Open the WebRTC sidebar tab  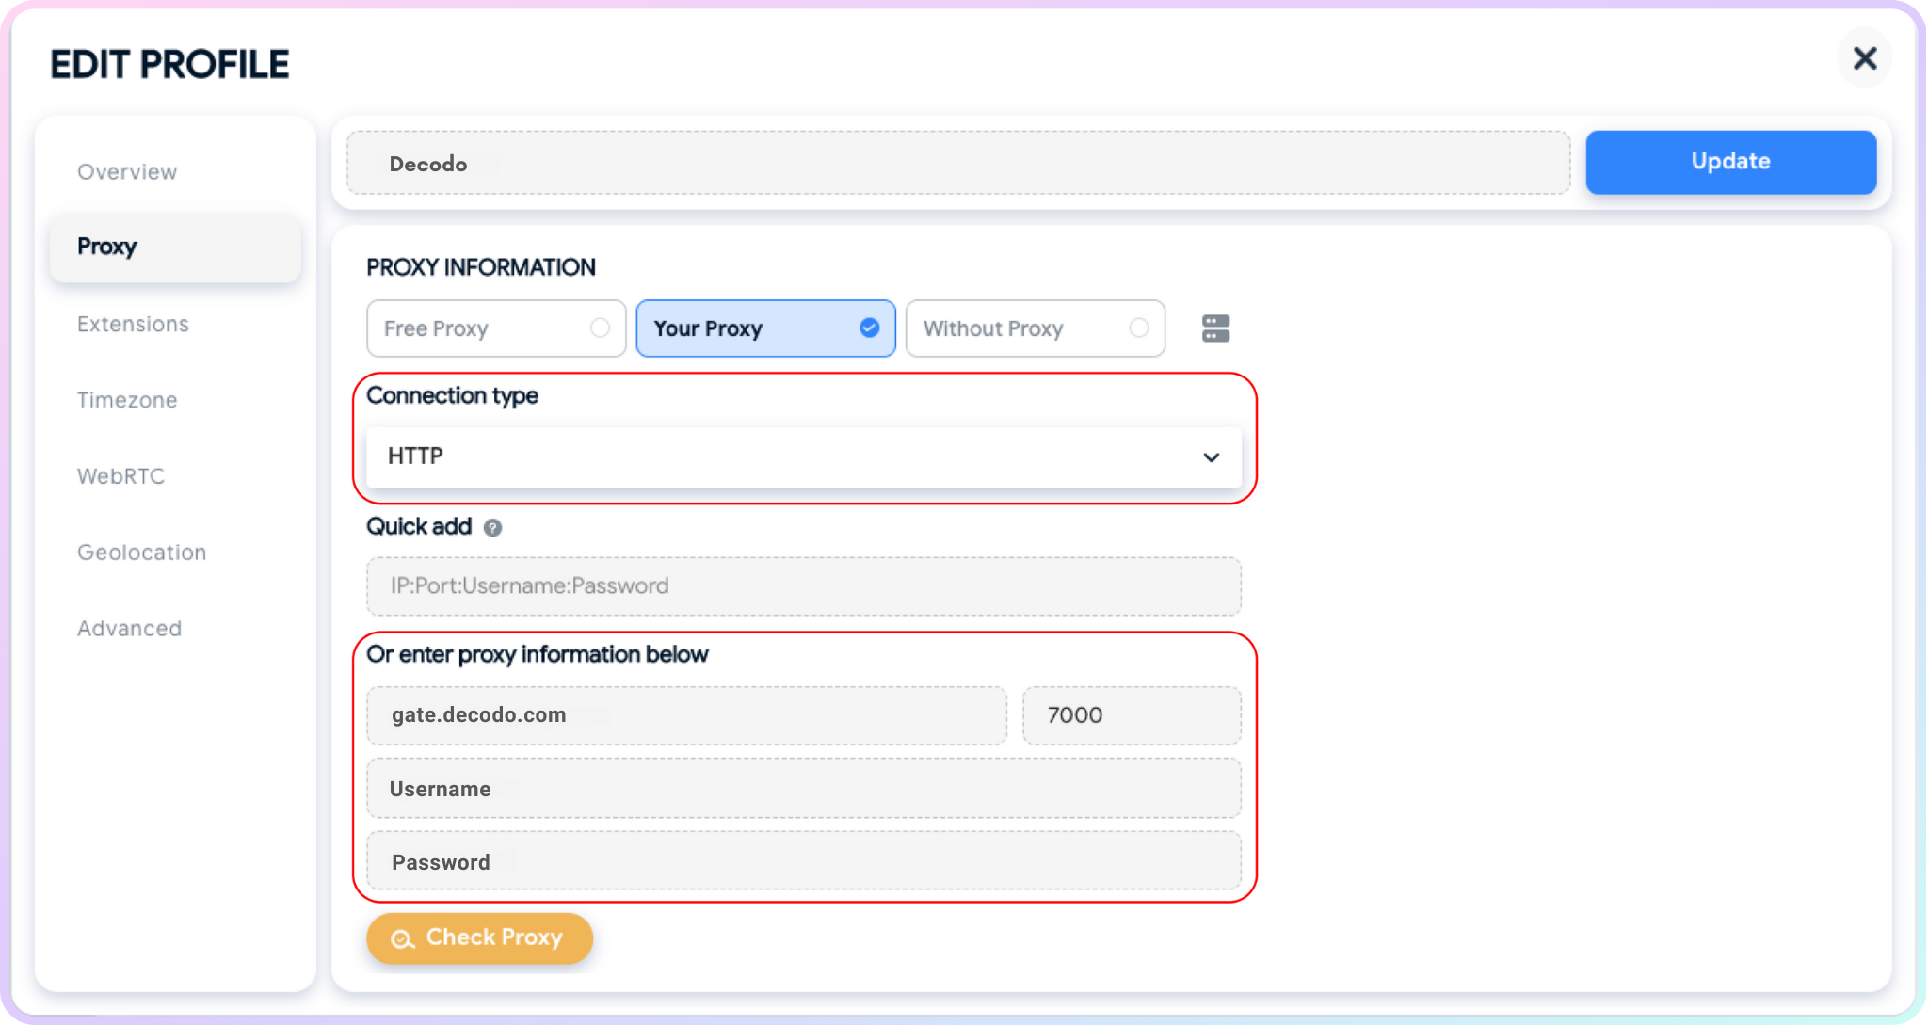[x=120, y=476]
